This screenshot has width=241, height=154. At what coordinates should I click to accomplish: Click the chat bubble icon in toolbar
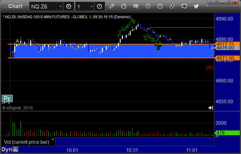click(x=184, y=6)
